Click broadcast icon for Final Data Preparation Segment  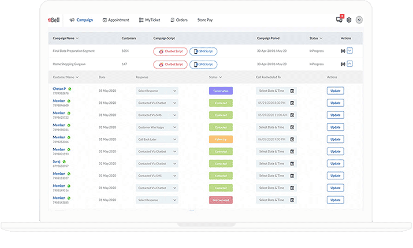click(343, 51)
